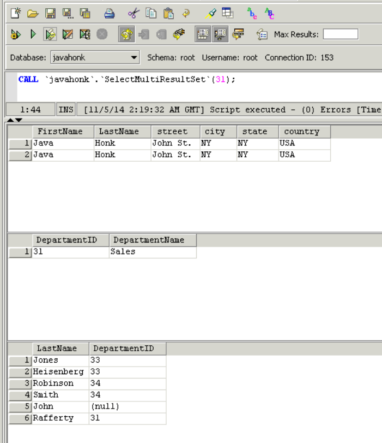Click LastName header in third grid
The image size is (382, 443).
[60, 349]
